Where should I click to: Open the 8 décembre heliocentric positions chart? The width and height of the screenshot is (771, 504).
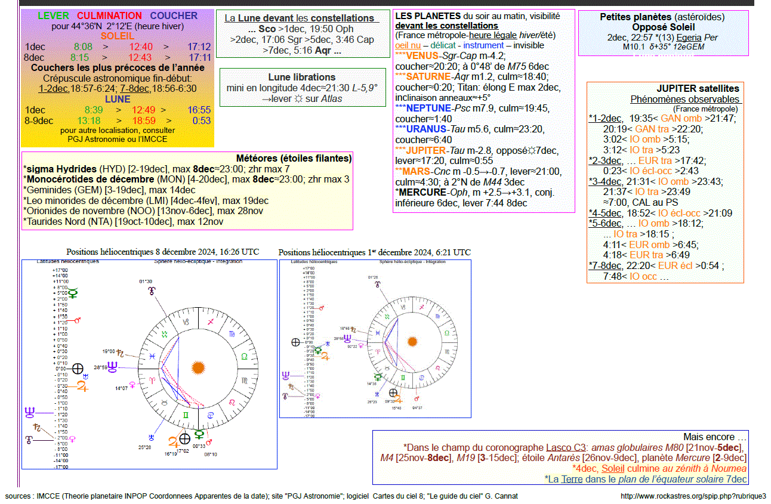(149, 364)
